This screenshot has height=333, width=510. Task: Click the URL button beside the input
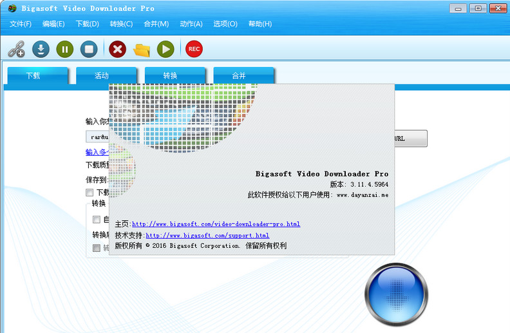411,138
